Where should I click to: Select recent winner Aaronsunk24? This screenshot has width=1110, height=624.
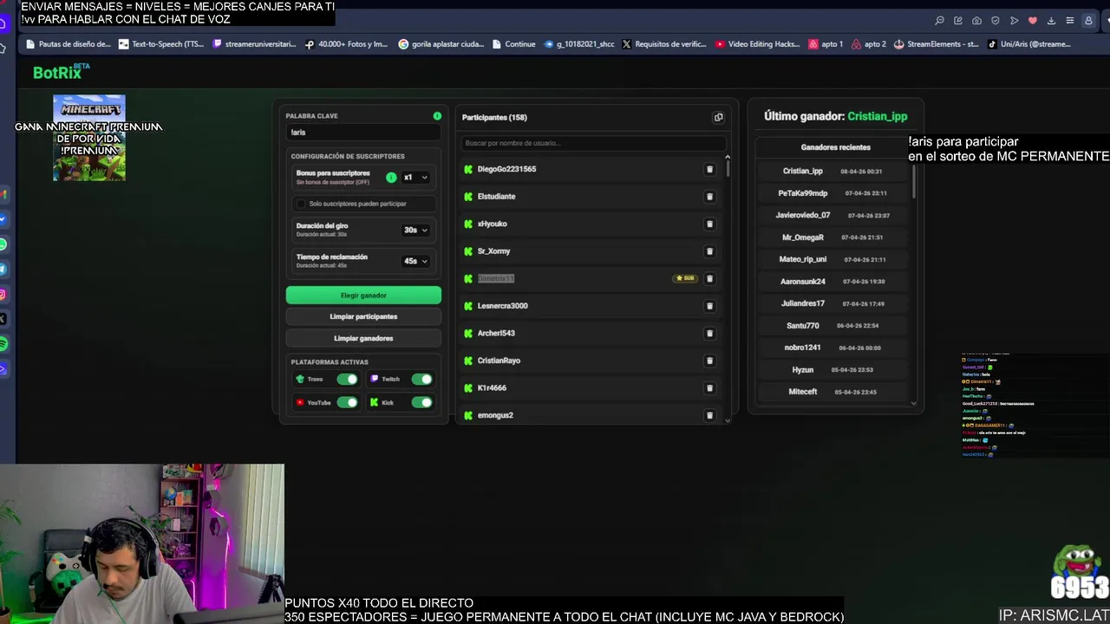click(x=833, y=282)
